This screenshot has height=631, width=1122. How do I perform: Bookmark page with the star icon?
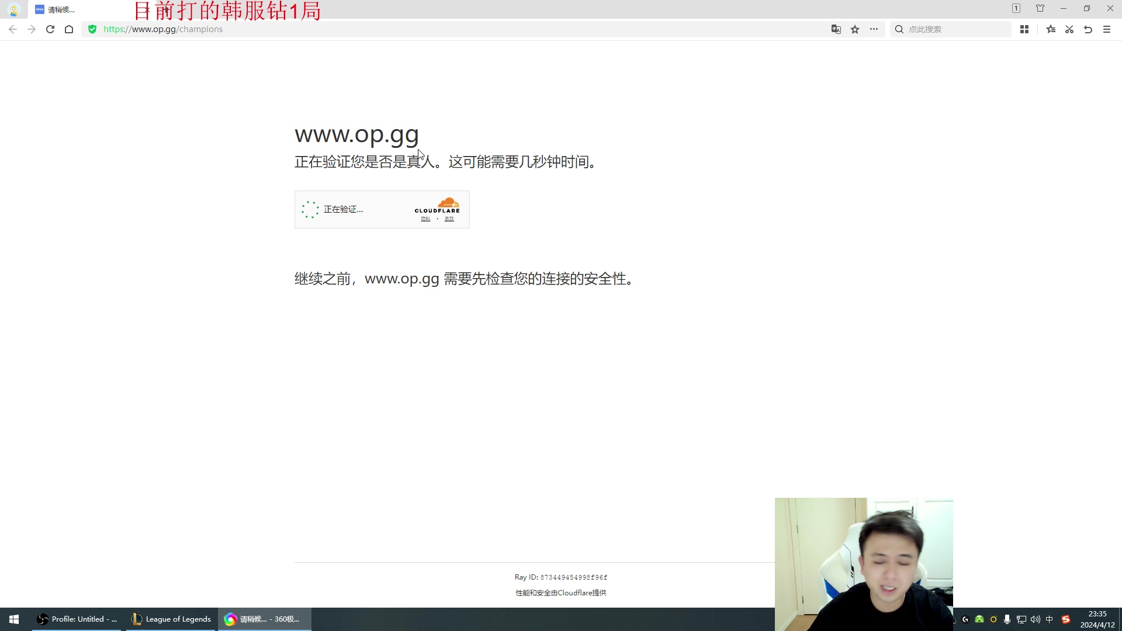[855, 29]
